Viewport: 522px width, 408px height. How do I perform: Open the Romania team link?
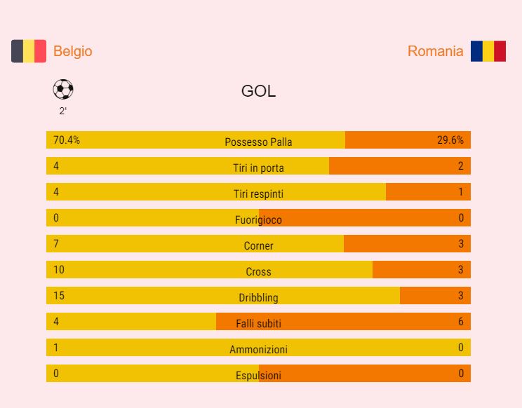coord(435,51)
